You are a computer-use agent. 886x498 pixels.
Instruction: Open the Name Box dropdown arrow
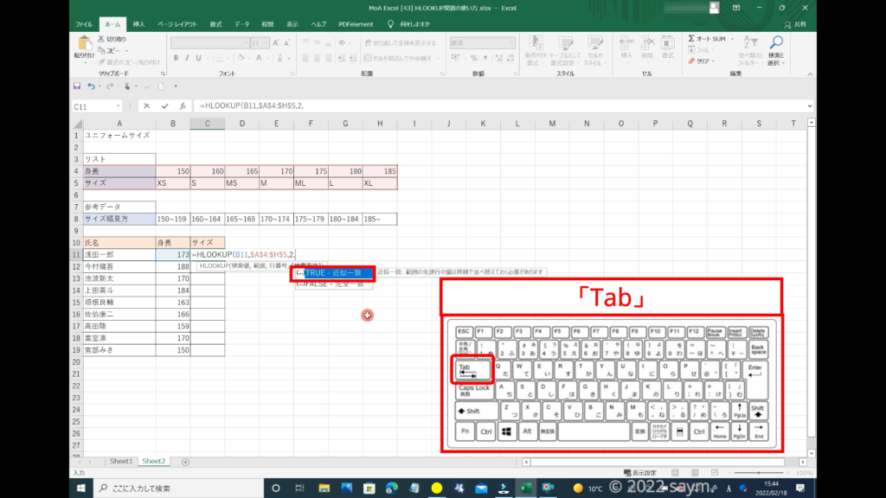[119, 106]
